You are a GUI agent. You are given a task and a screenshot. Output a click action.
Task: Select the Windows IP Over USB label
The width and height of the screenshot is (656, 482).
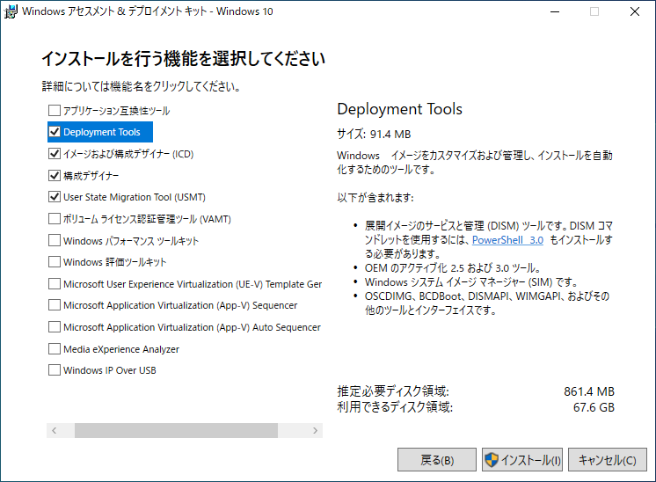point(110,370)
